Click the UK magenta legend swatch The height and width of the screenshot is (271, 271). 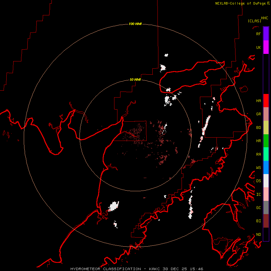266,47
